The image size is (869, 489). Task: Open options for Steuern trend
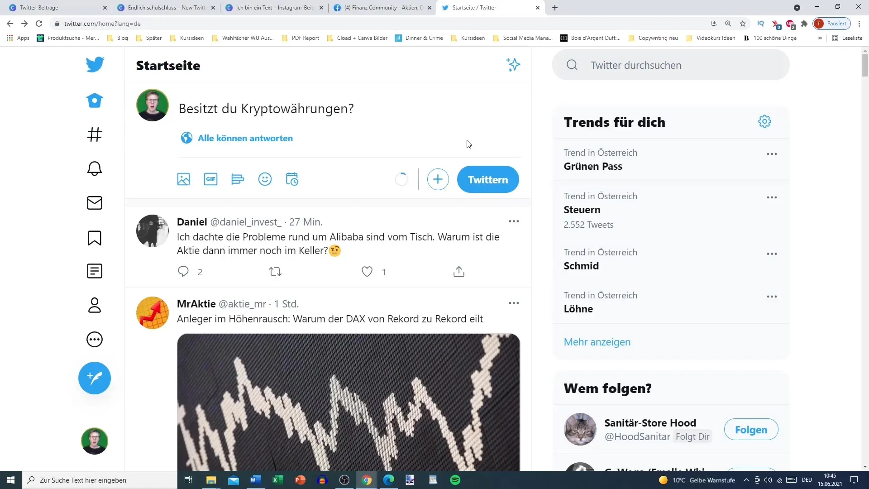(772, 197)
